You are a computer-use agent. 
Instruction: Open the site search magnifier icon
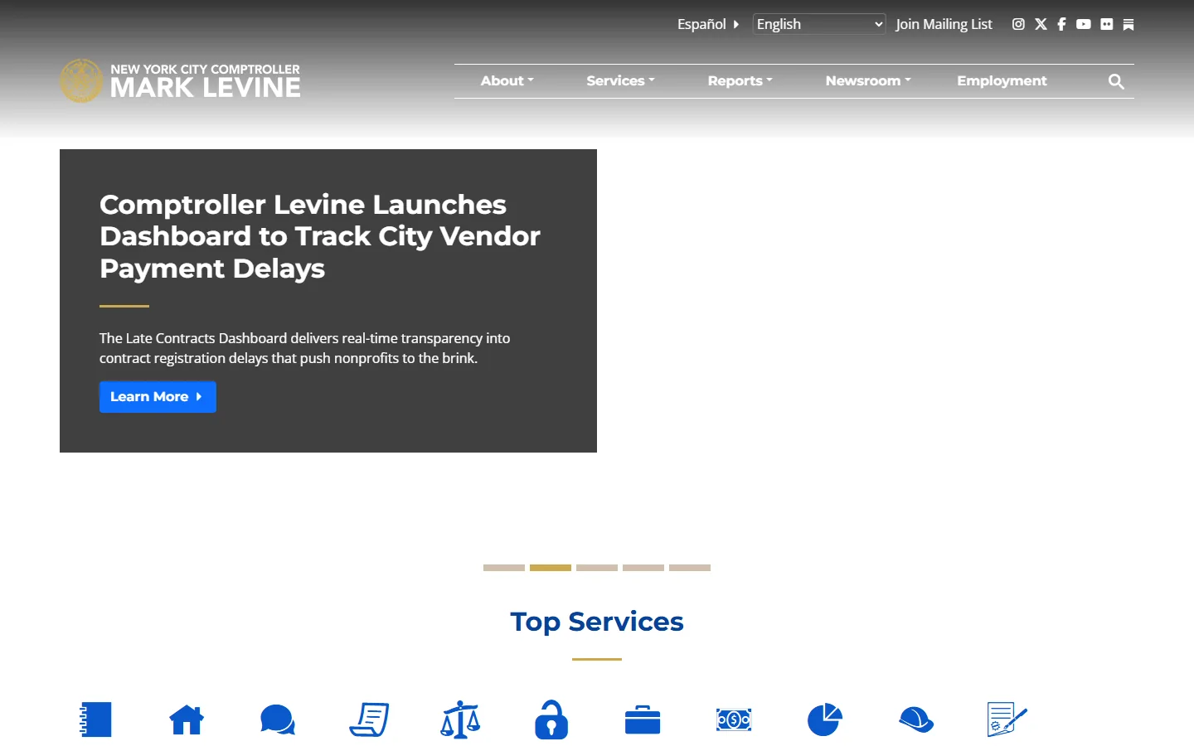coord(1116,81)
